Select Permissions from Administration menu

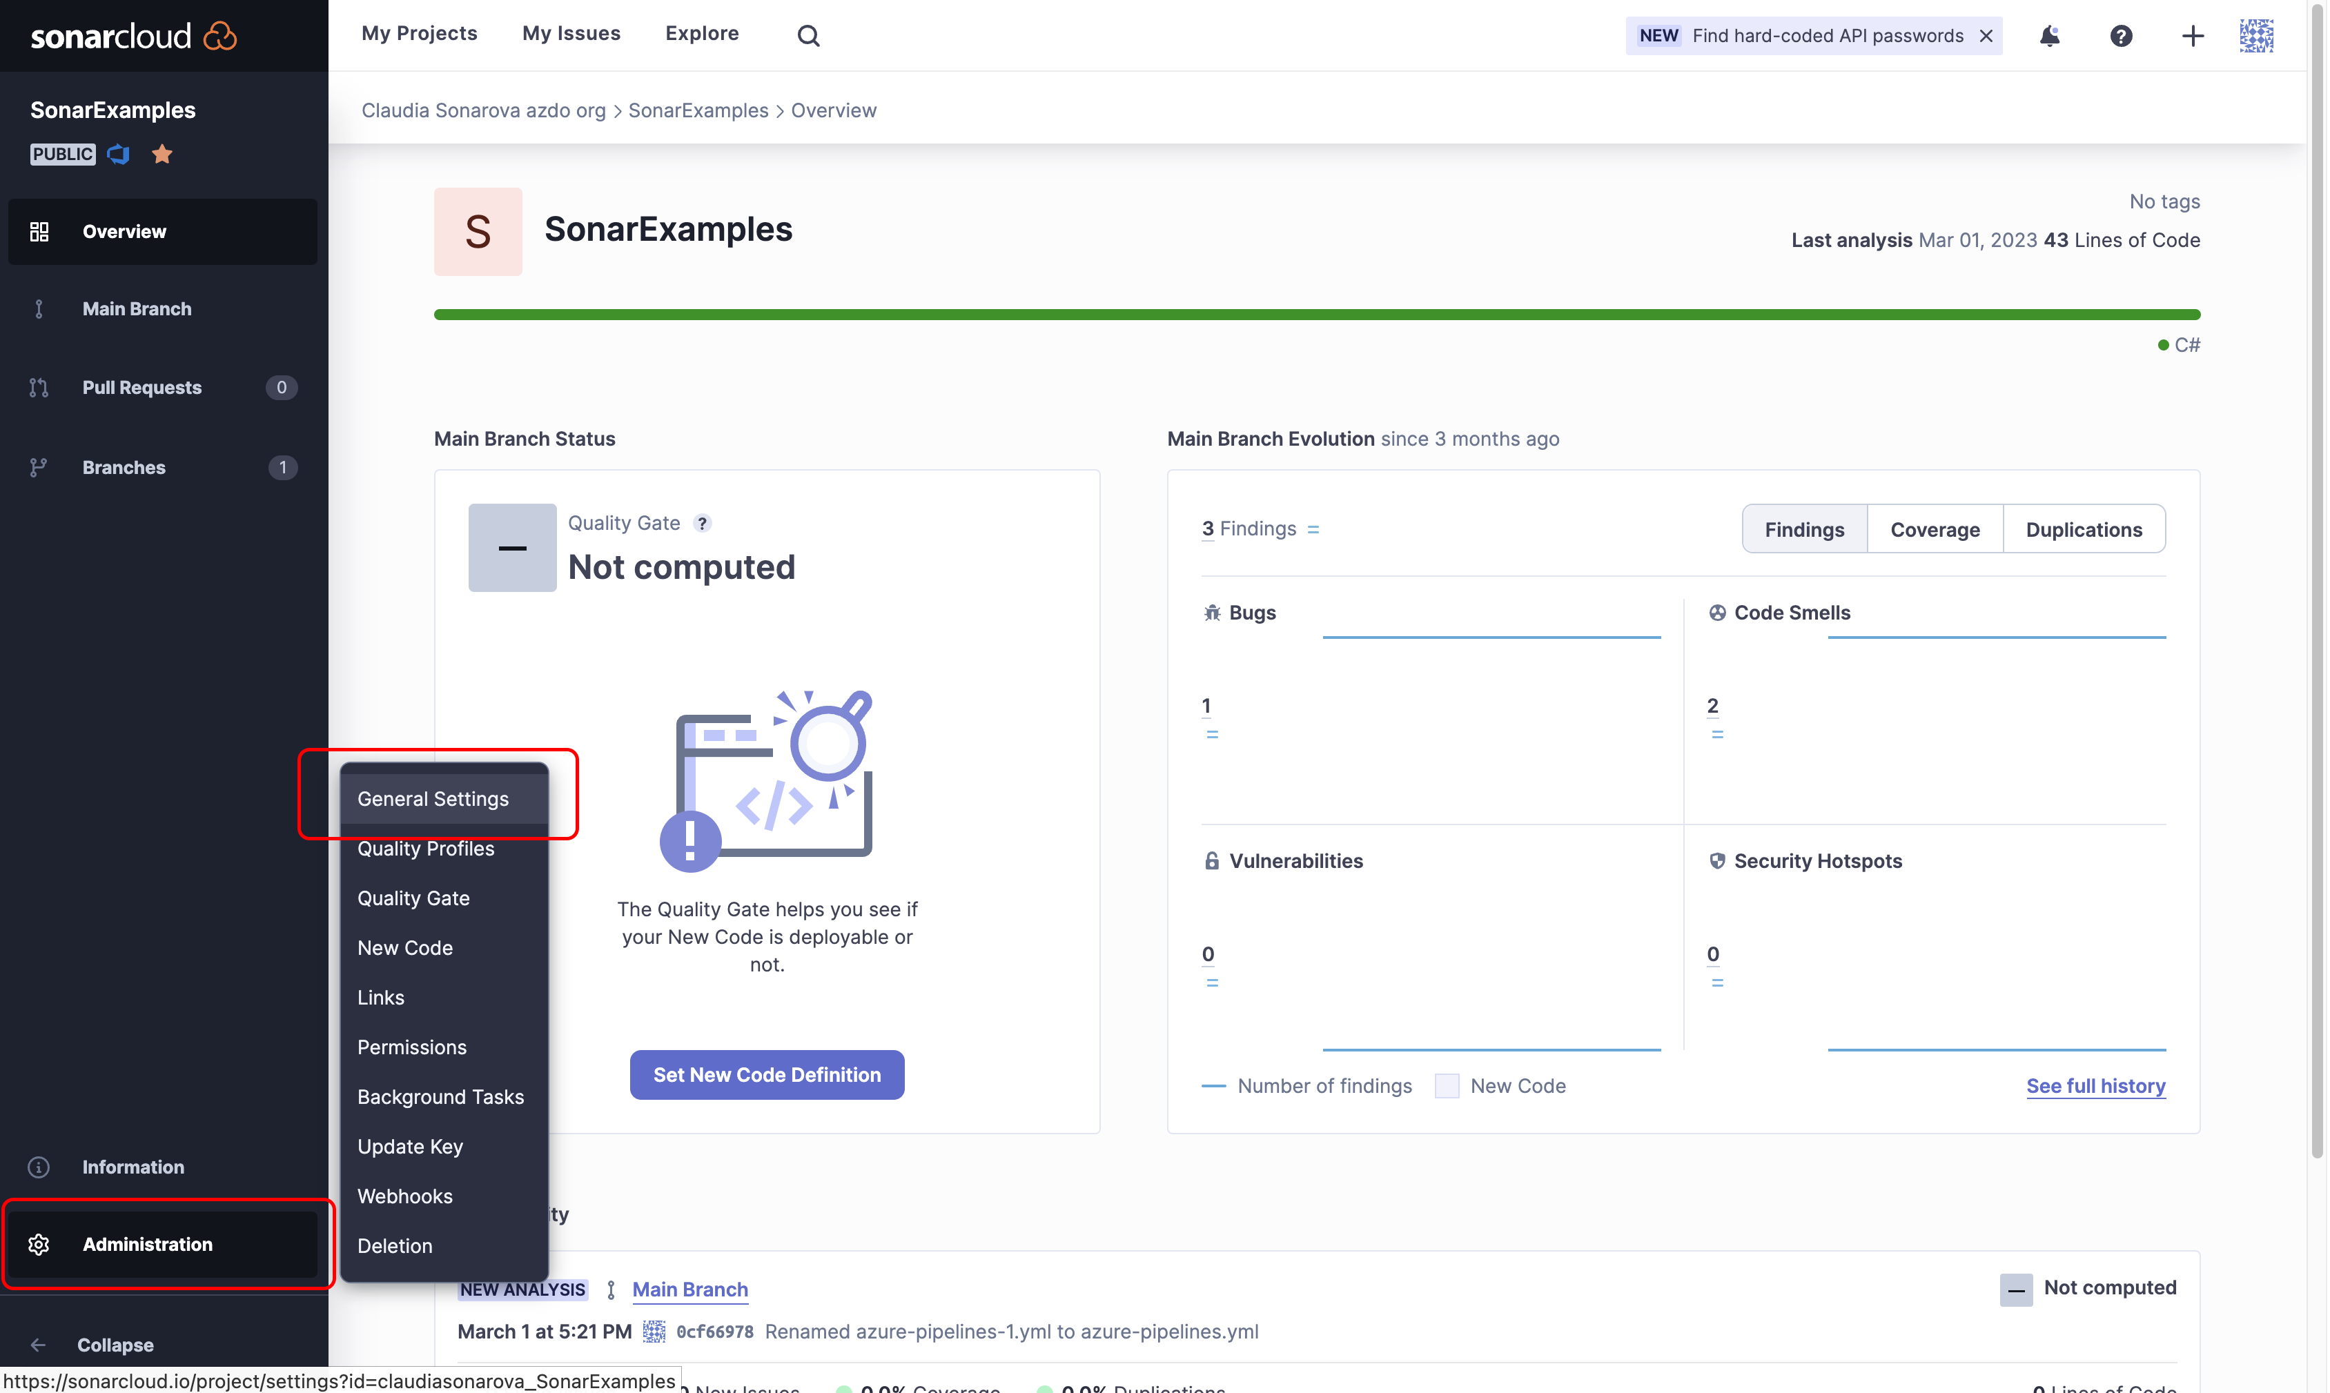click(444, 1047)
